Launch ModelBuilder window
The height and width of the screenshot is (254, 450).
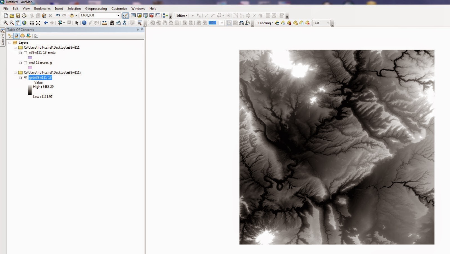[x=166, y=15]
